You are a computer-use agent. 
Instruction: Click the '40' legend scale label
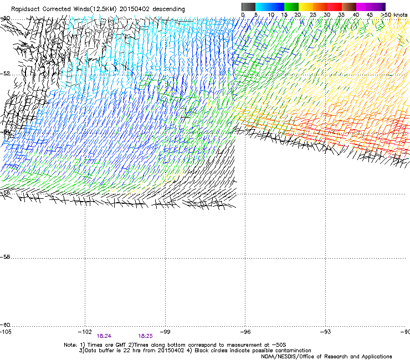[356, 15]
